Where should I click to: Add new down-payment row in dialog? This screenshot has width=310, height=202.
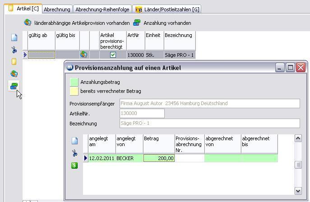[x=74, y=141]
